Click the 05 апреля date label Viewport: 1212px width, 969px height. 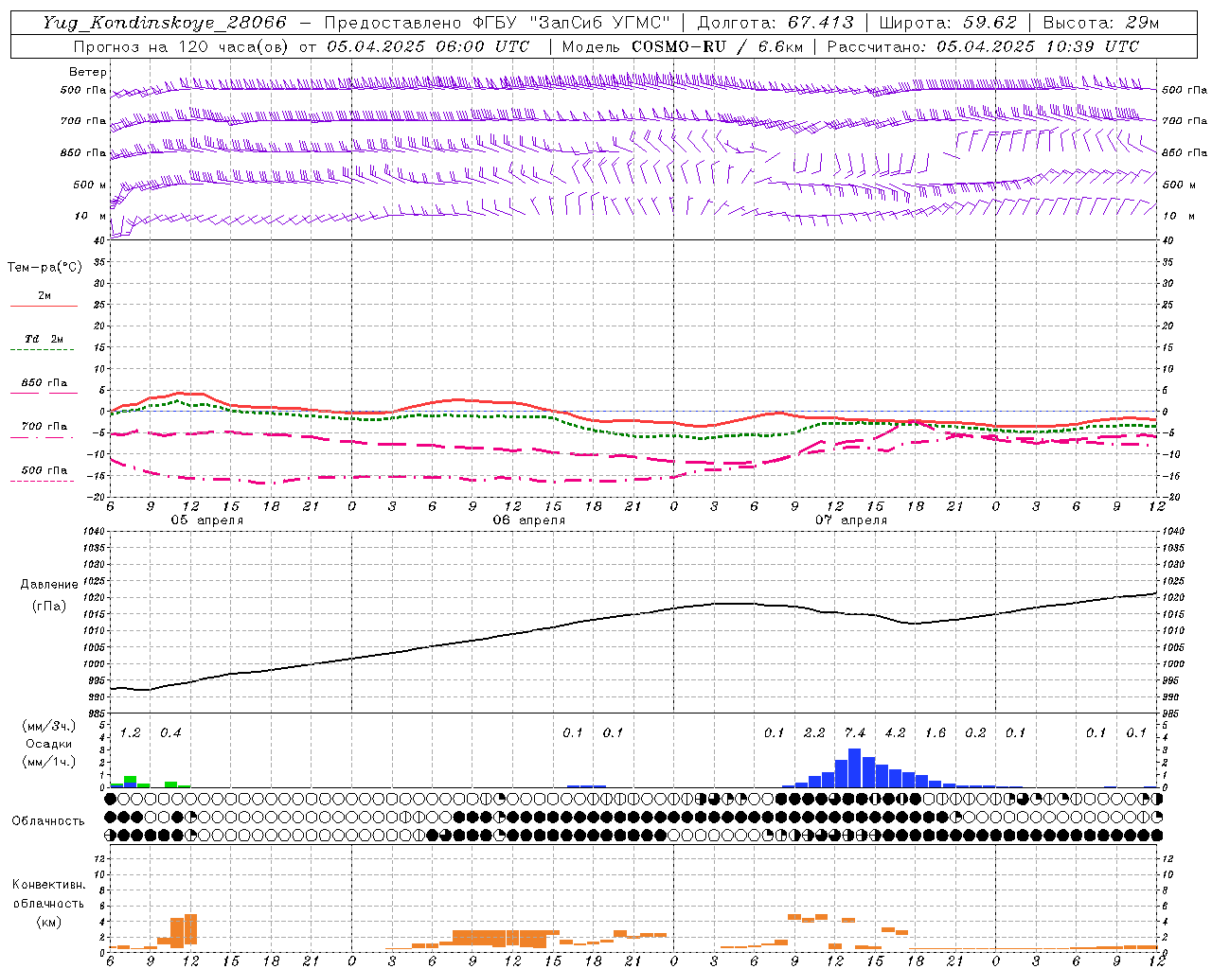(x=206, y=520)
